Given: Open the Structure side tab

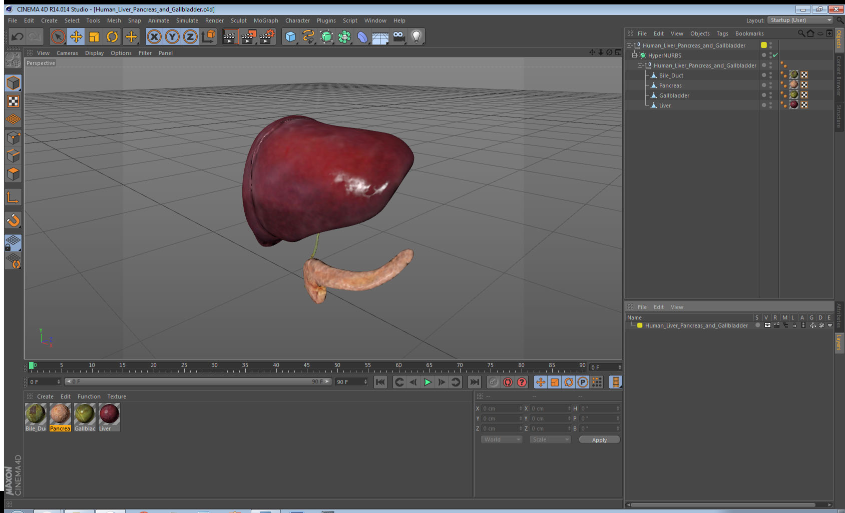Looking at the screenshot, I should [x=839, y=116].
